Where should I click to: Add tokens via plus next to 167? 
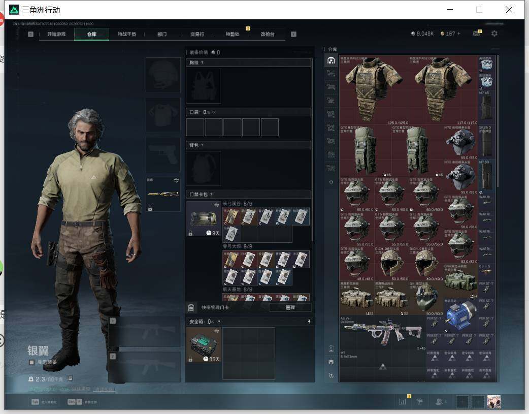tap(459, 34)
